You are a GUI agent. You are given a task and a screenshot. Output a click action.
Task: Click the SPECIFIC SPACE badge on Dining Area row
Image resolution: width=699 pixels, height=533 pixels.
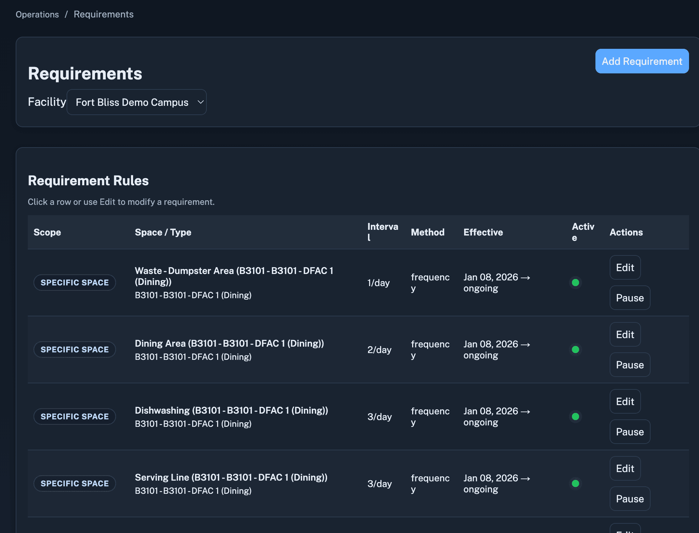pyautogui.click(x=74, y=350)
